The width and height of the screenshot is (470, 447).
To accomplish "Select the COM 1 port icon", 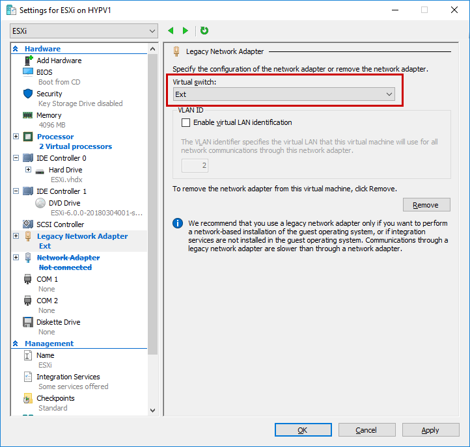I will (x=27, y=279).
